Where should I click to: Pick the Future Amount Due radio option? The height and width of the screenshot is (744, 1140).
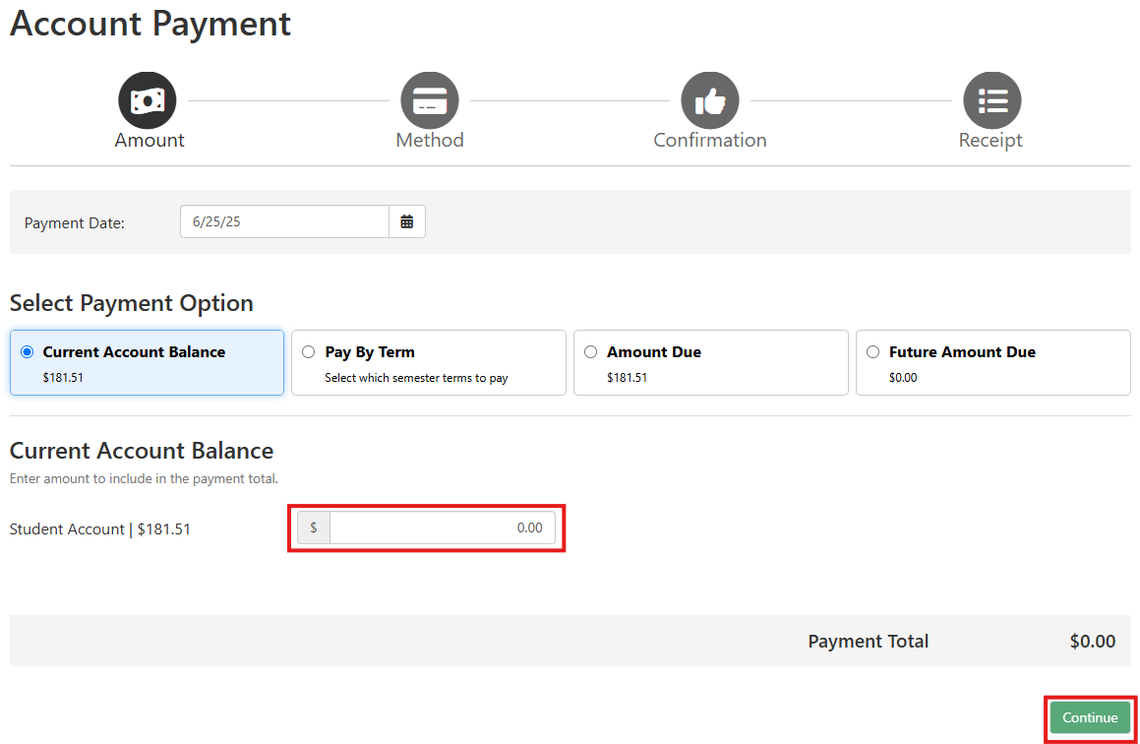(x=872, y=352)
